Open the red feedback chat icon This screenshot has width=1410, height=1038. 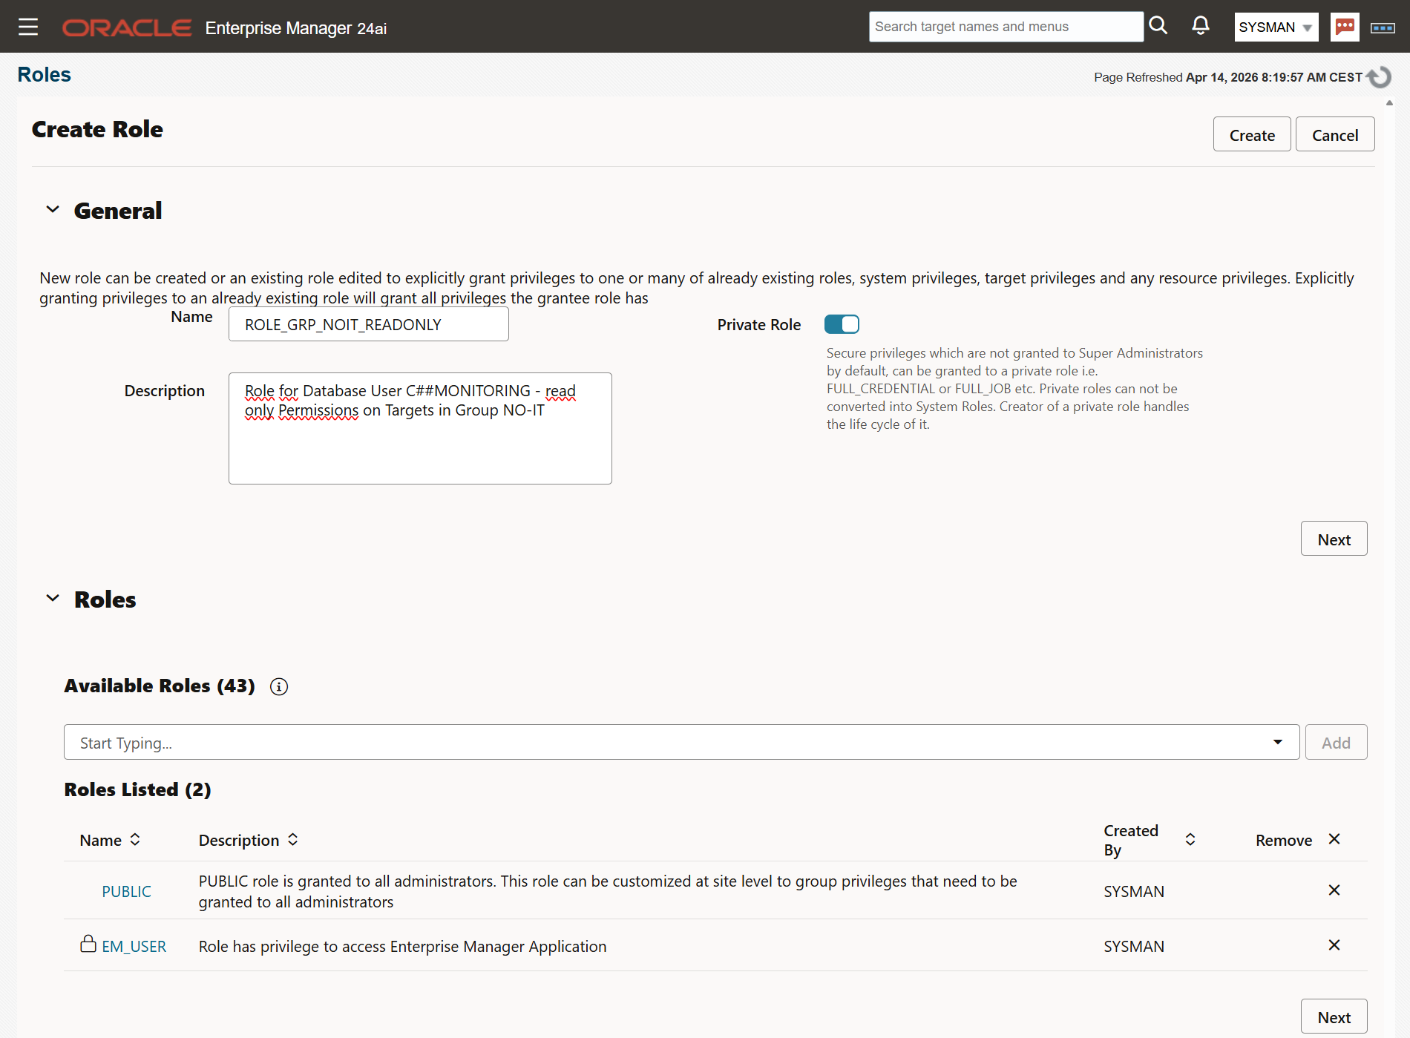click(1344, 27)
